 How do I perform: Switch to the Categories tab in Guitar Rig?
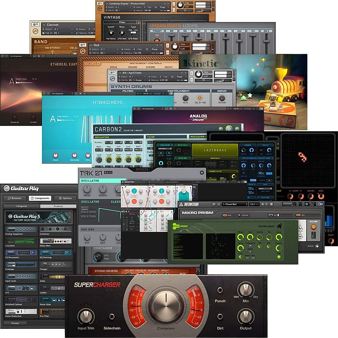coord(22,206)
